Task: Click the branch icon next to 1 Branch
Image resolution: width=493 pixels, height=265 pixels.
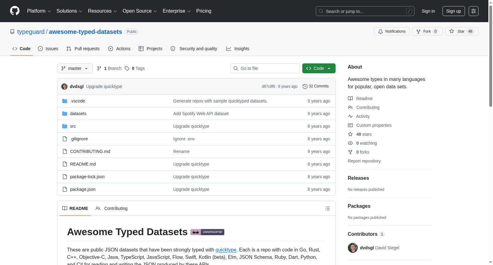Action: pyautogui.click(x=99, y=68)
